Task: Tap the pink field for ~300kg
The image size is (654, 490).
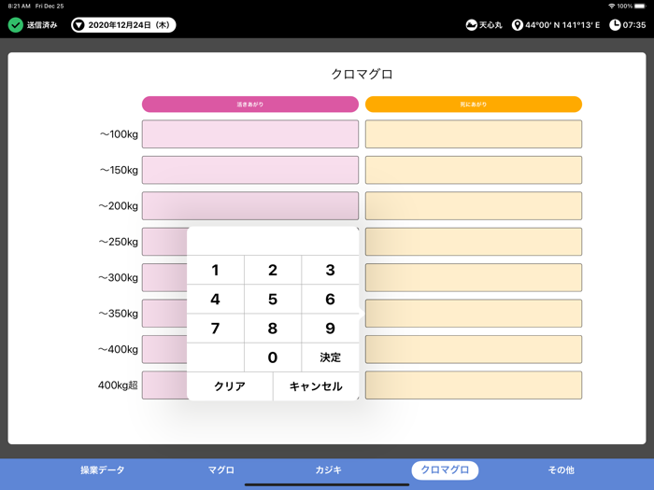Action: point(164,277)
